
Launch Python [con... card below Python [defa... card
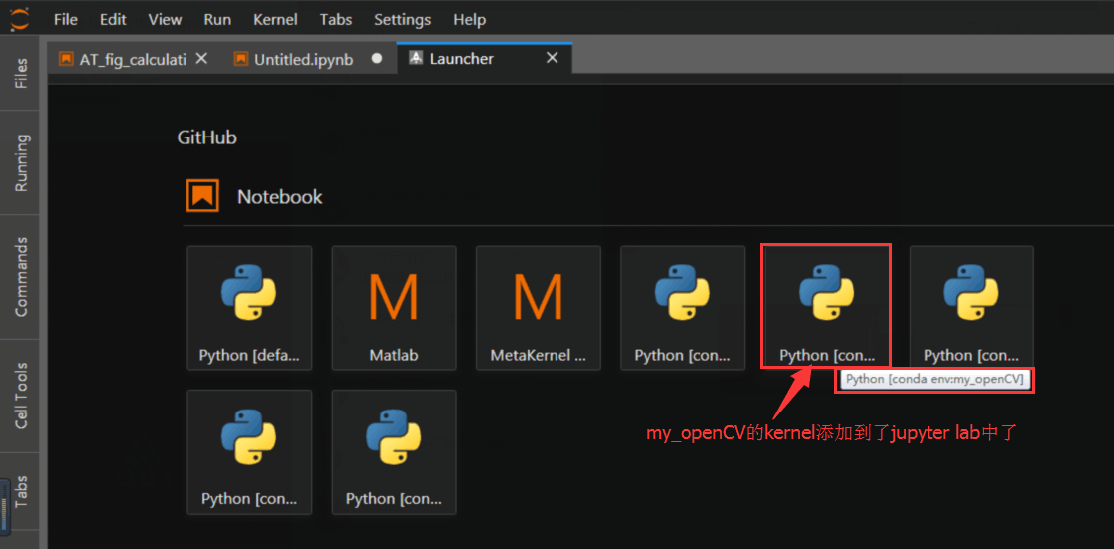[x=249, y=451]
